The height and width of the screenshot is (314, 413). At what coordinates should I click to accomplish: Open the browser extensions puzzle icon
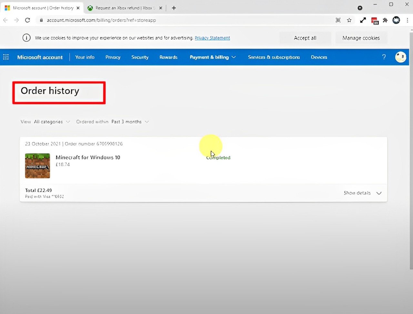(385, 20)
